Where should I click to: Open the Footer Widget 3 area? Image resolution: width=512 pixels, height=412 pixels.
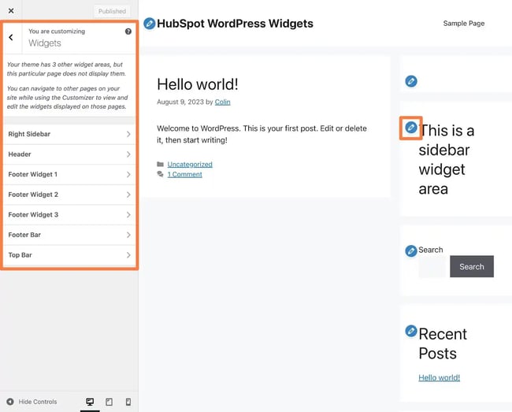pyautogui.click(x=69, y=215)
